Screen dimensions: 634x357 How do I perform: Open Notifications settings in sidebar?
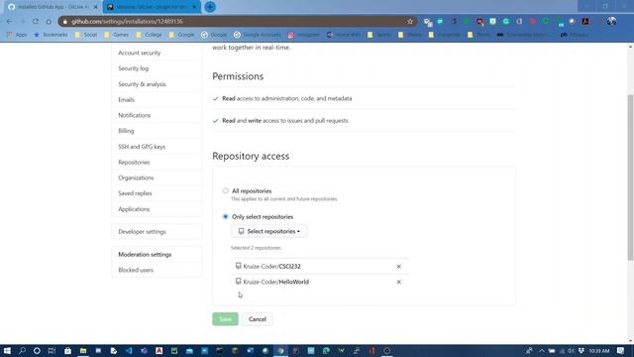click(x=135, y=115)
